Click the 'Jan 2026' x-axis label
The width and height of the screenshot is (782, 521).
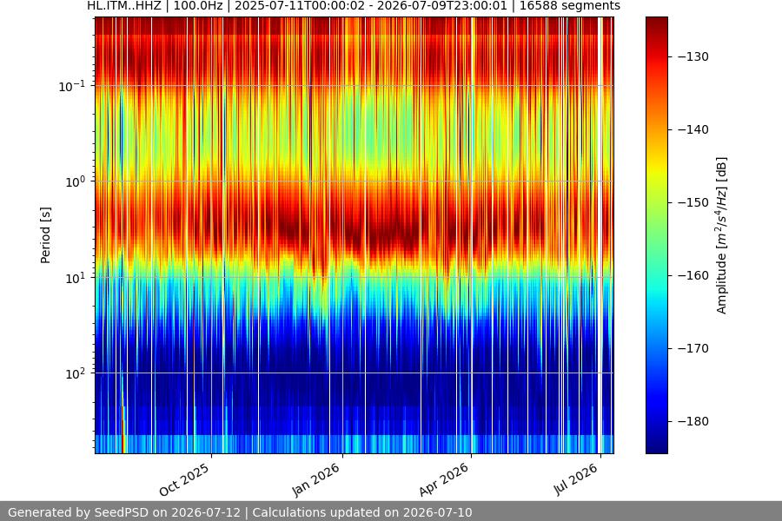click(x=315, y=480)
